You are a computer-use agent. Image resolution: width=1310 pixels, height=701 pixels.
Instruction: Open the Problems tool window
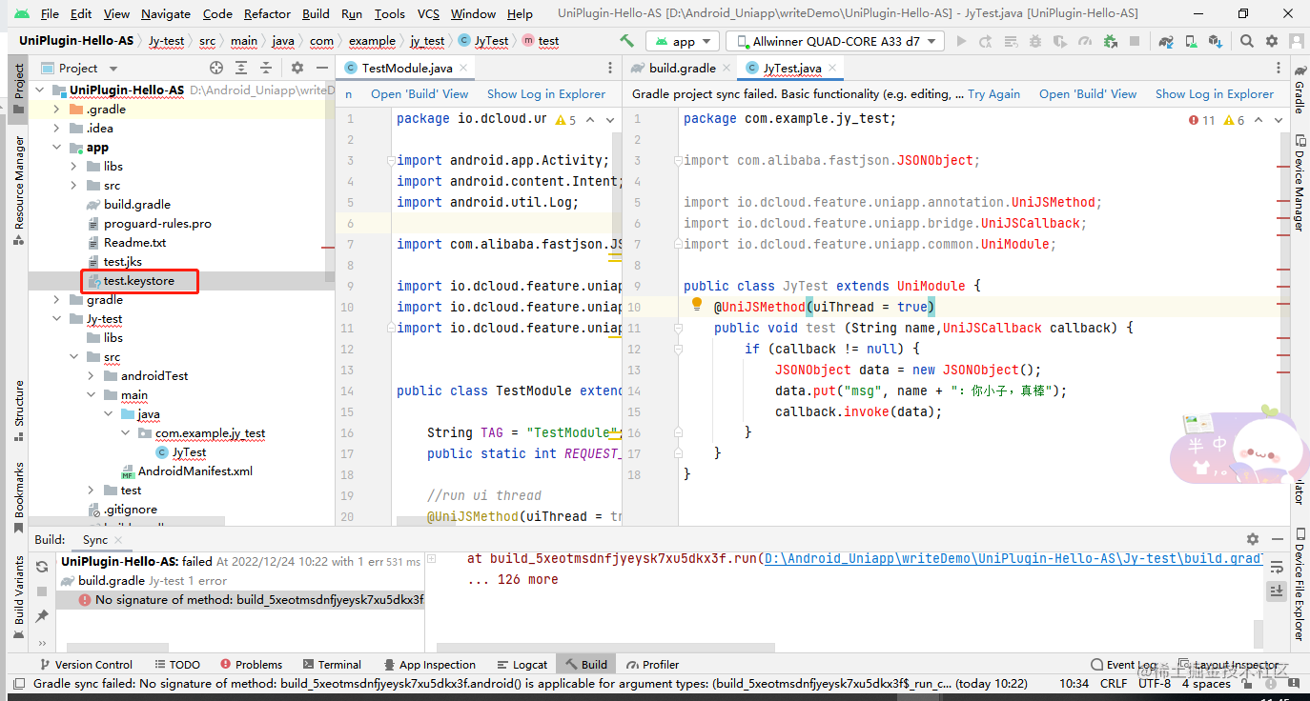[x=252, y=664]
